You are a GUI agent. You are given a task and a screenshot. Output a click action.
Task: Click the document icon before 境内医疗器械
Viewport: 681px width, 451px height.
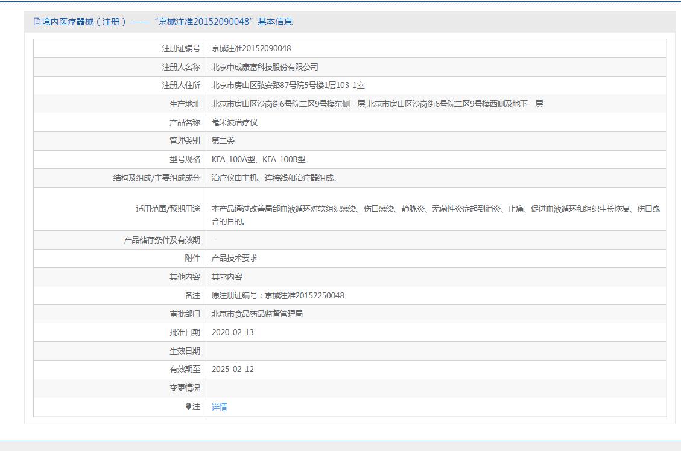click(x=37, y=22)
